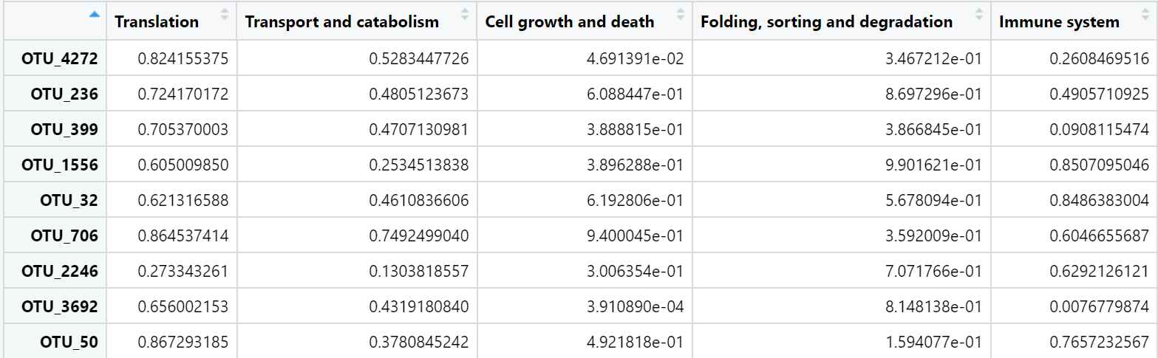Click Immune system value 0.0076779874
Viewport: 1158px width, 358px height.
click(x=1099, y=306)
